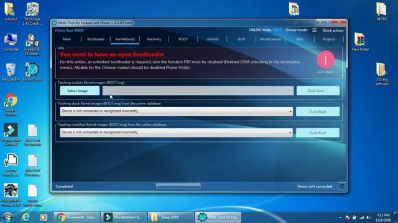Click the Action Center flag icon in tray
Viewport: 398px width, 223px height.
point(347,217)
